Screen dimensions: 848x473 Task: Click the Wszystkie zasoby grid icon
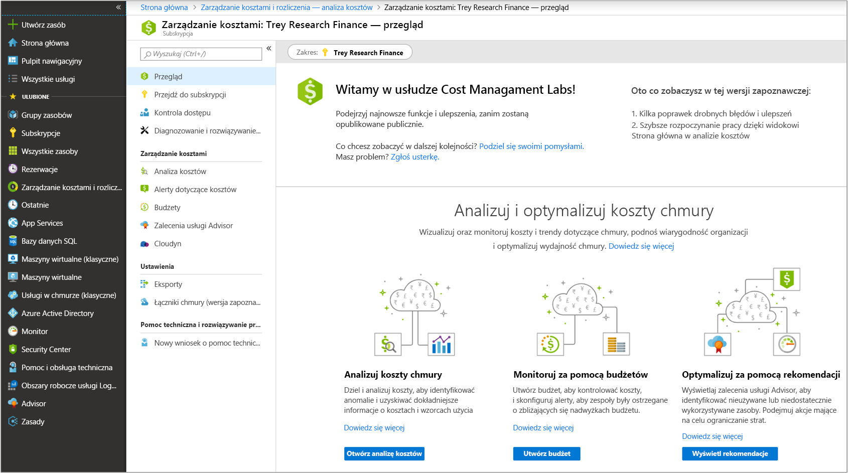click(13, 151)
